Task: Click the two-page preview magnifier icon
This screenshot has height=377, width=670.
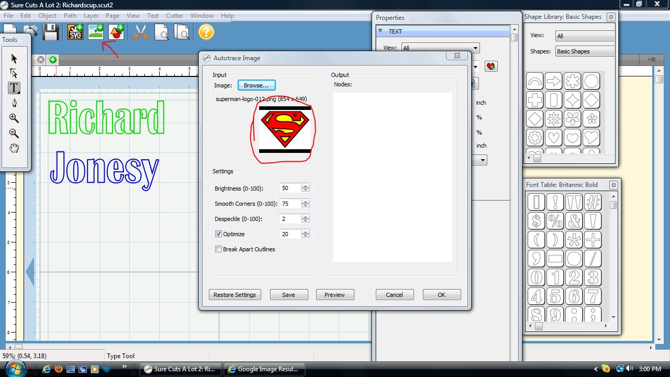Action: pyautogui.click(x=182, y=32)
